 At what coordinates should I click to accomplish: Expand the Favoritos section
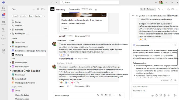tap(15, 39)
